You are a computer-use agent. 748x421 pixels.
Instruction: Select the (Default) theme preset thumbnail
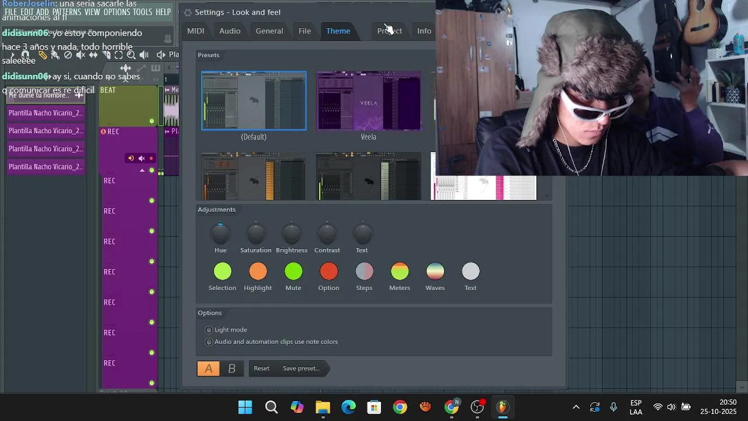254,101
